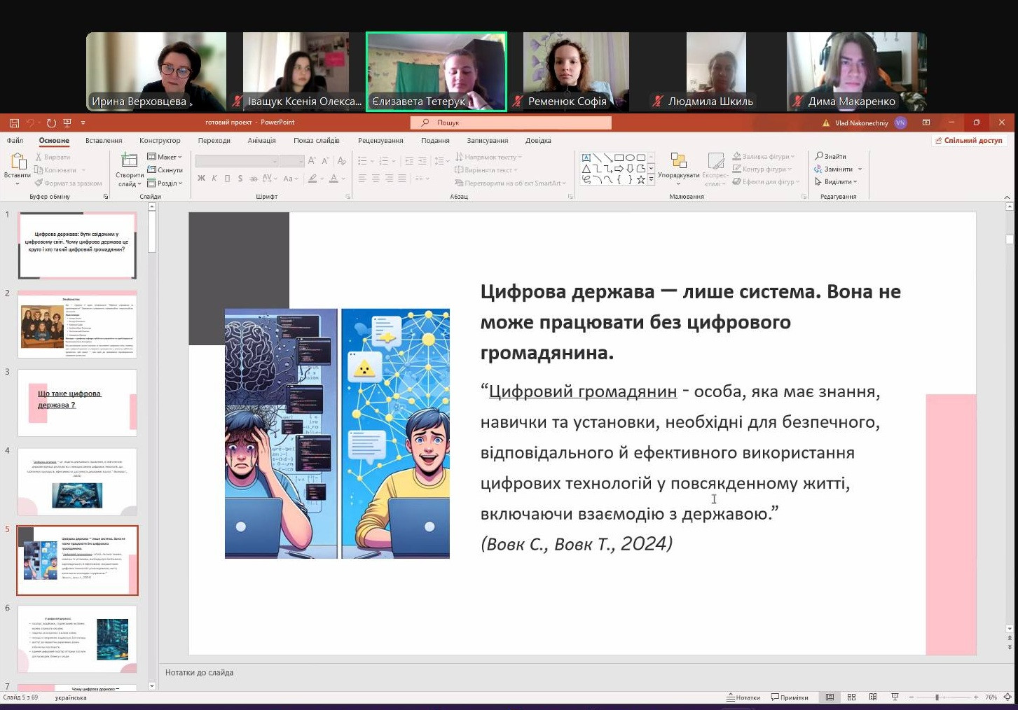Image resolution: width=1018 pixels, height=710 pixels.
Task: Open the Довідка tab
Action: tap(538, 141)
